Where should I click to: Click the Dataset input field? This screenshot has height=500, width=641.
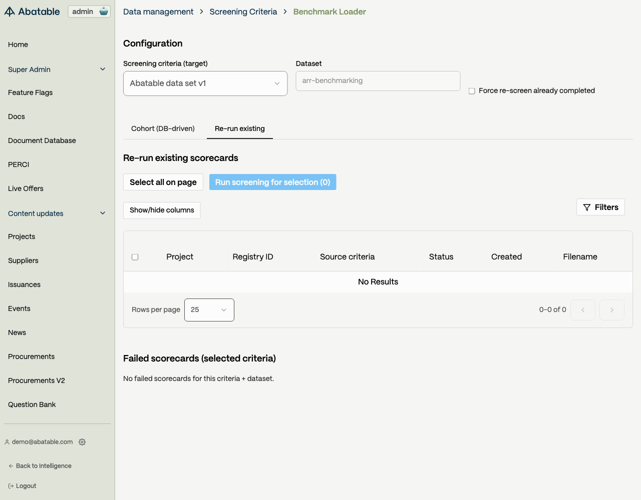tap(378, 81)
